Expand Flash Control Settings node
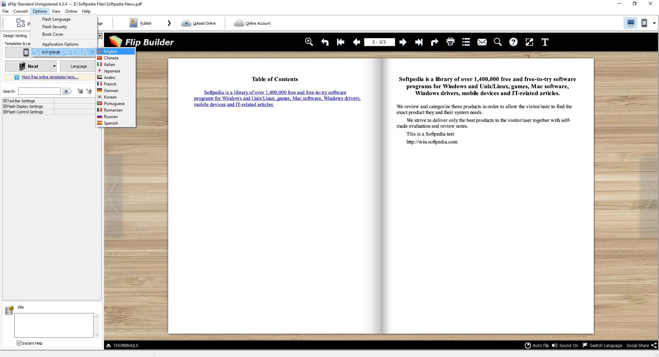 coord(5,112)
